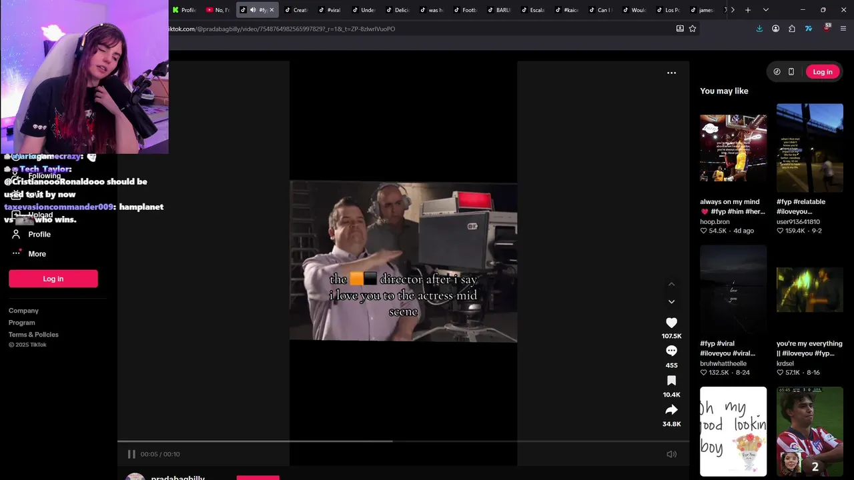Go to previous video with up chevron
The height and width of the screenshot is (480, 854).
[671, 284]
